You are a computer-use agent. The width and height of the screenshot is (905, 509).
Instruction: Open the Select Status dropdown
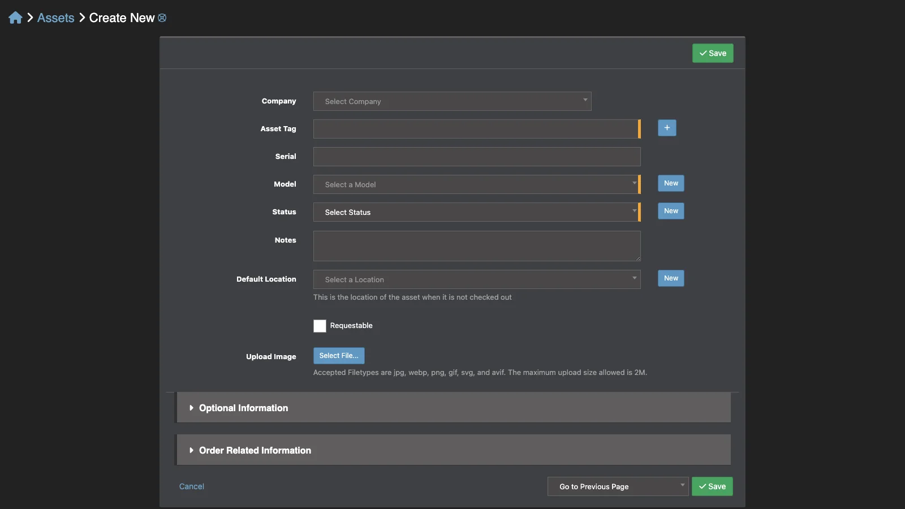(x=476, y=212)
